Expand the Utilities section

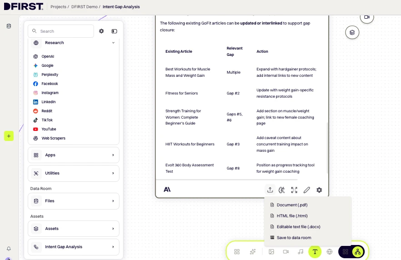[74, 173]
